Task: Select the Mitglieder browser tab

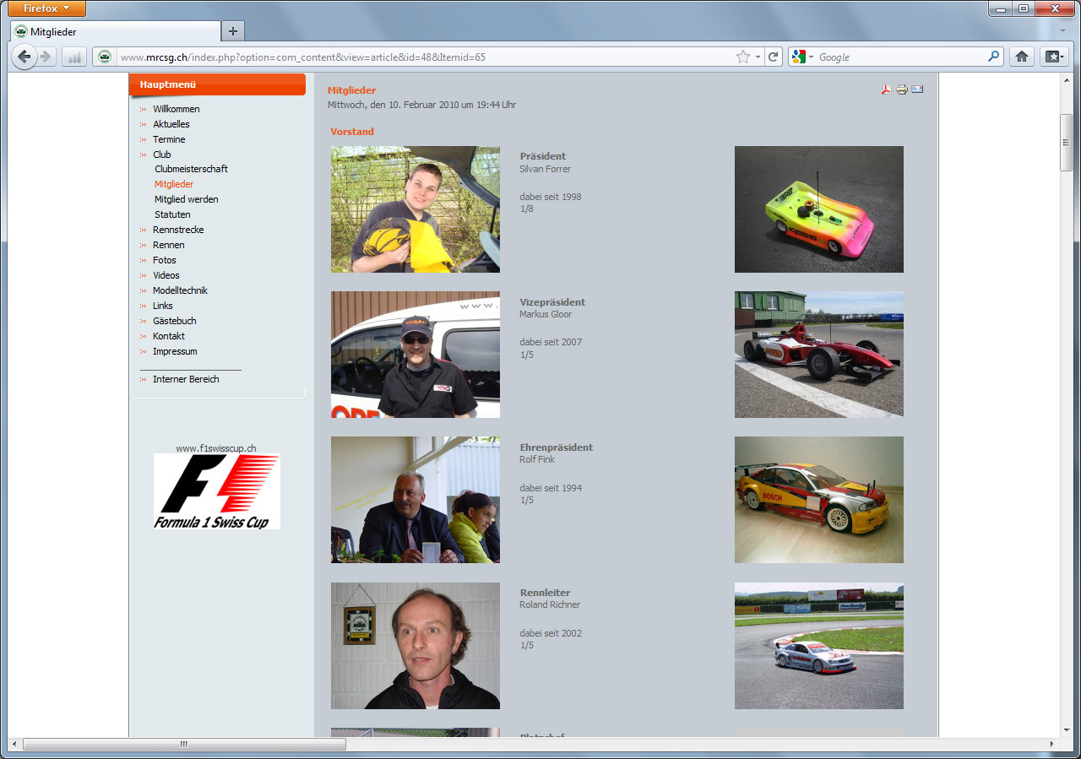Action: coord(116,31)
